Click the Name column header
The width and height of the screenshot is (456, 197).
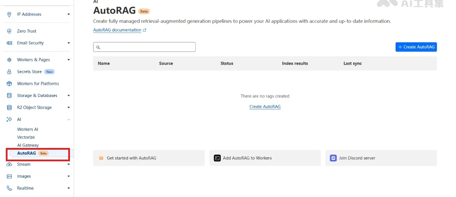(104, 64)
